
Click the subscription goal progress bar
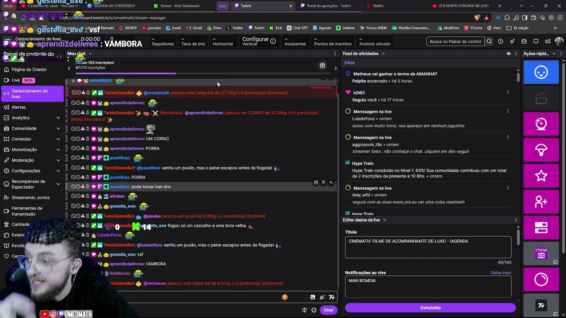[202, 73]
